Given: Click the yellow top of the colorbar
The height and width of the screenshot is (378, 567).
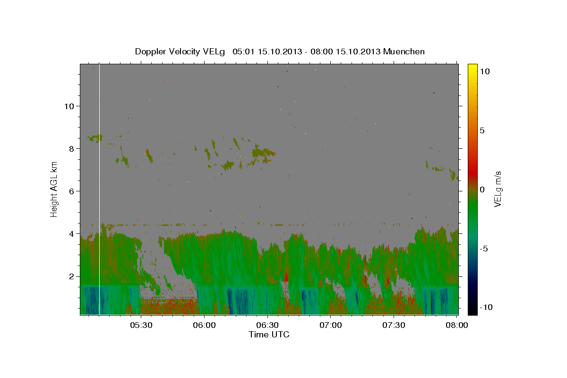Looking at the screenshot, I should point(472,66).
